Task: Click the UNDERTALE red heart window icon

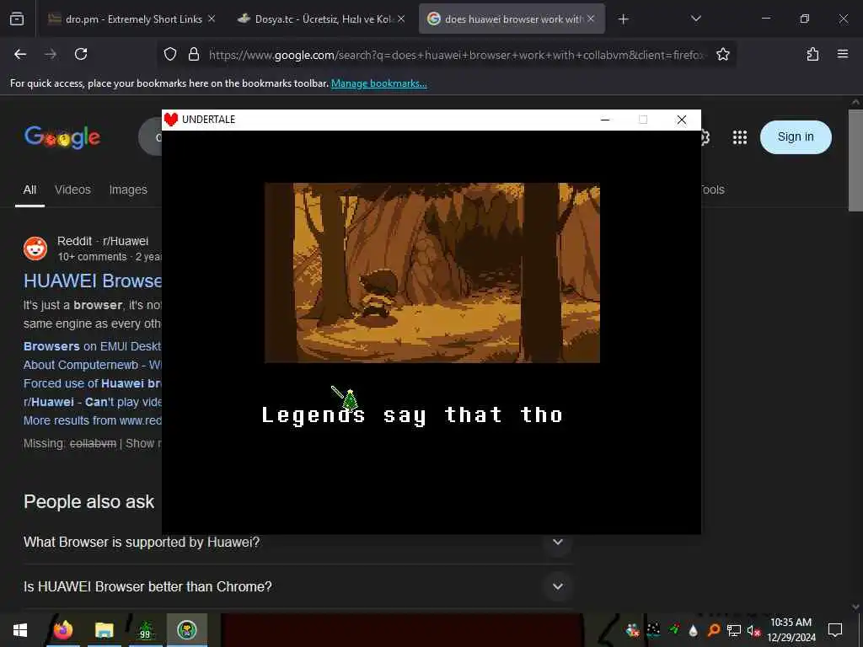Action: click(171, 120)
